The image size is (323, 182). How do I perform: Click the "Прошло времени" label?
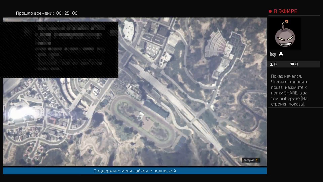tap(35, 13)
